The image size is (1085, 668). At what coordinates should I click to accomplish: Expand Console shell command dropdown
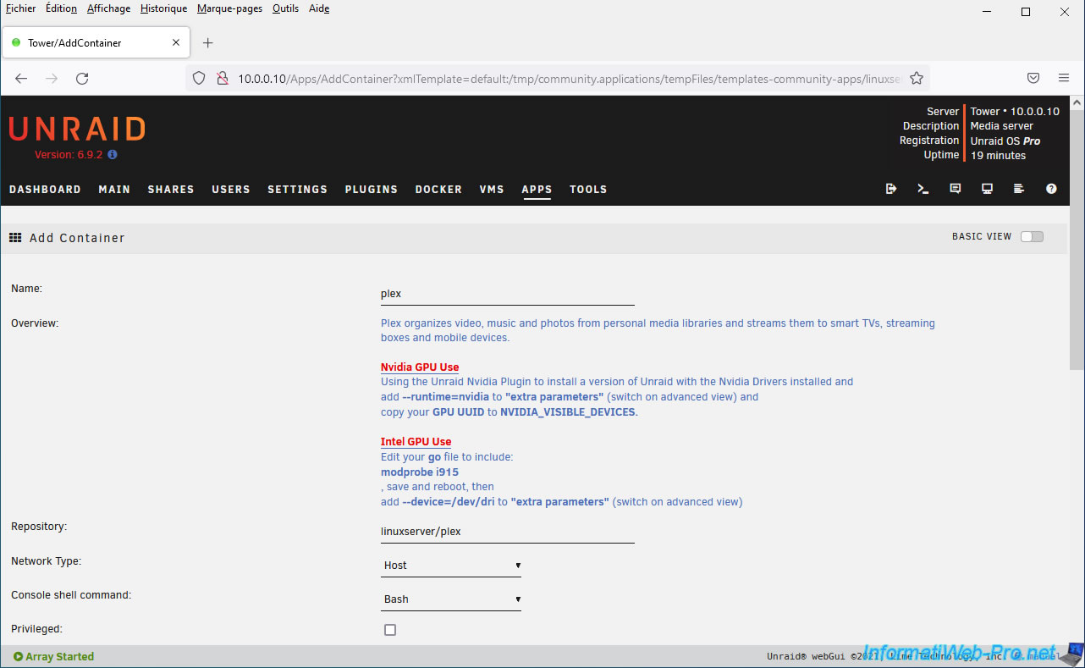pos(451,599)
